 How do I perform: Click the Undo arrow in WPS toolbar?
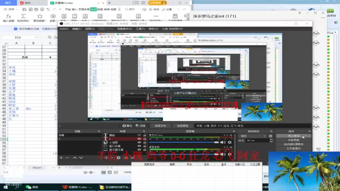(x=48, y=9)
